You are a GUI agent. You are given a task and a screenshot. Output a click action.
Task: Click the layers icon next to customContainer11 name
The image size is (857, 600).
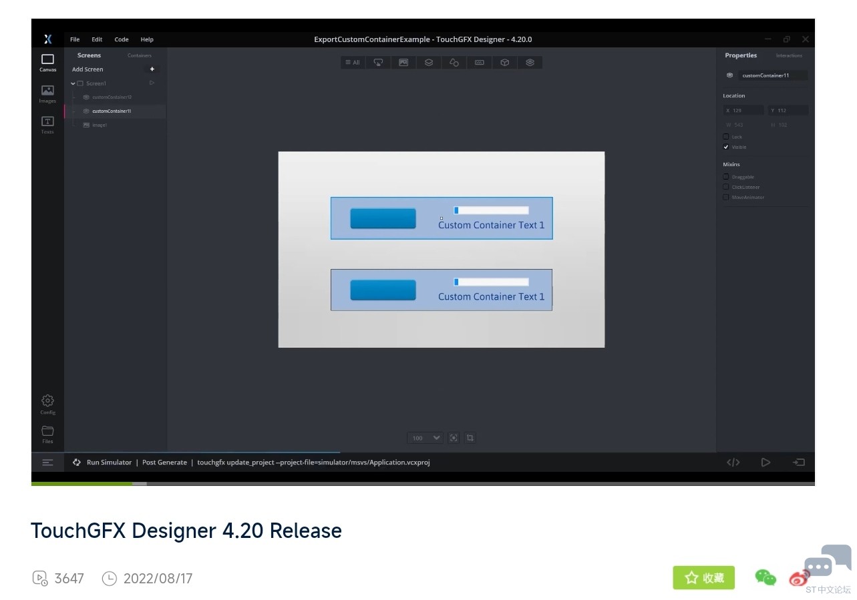pyautogui.click(x=730, y=75)
